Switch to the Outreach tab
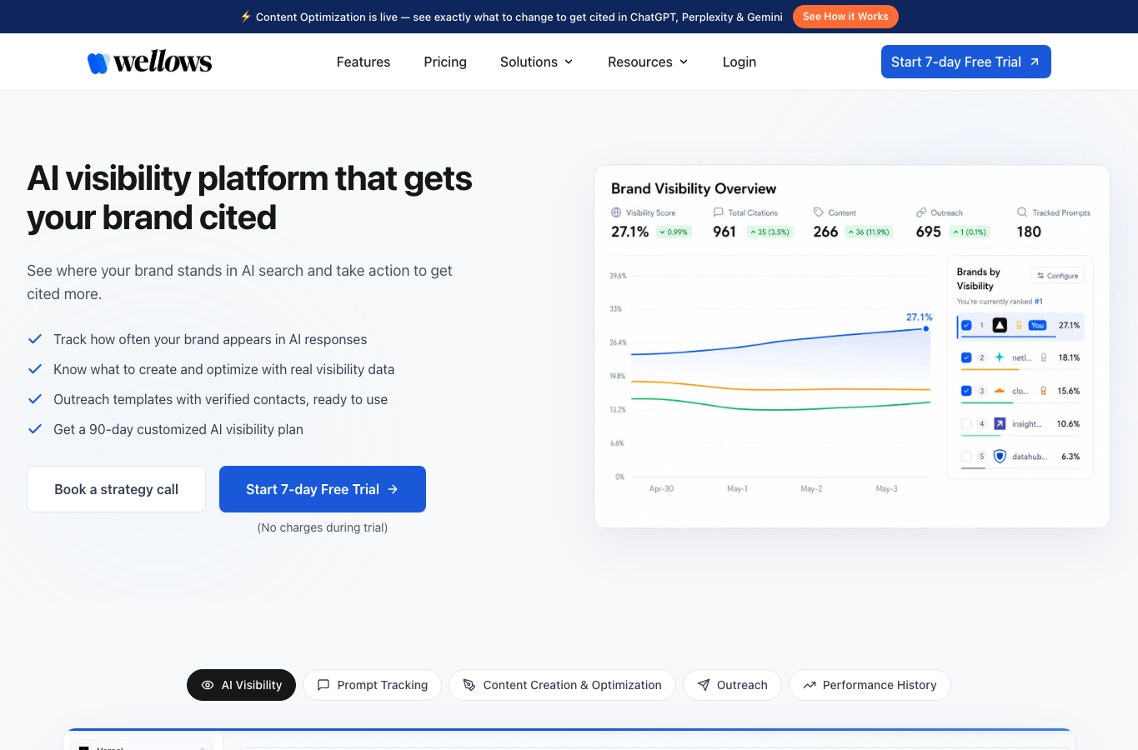The width and height of the screenshot is (1138, 750). tap(732, 685)
